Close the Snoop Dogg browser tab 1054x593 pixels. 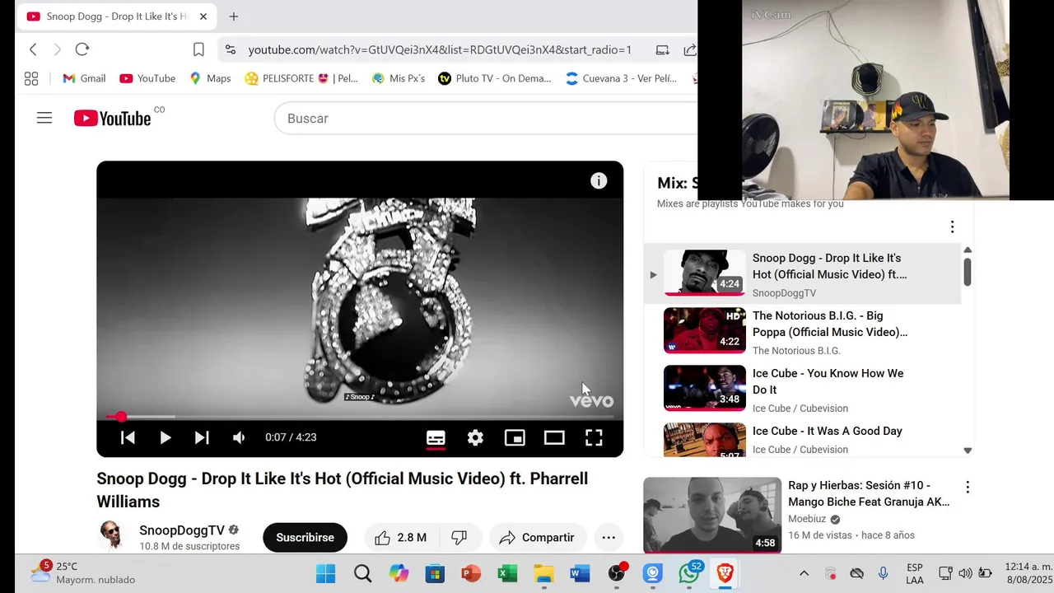tap(203, 16)
